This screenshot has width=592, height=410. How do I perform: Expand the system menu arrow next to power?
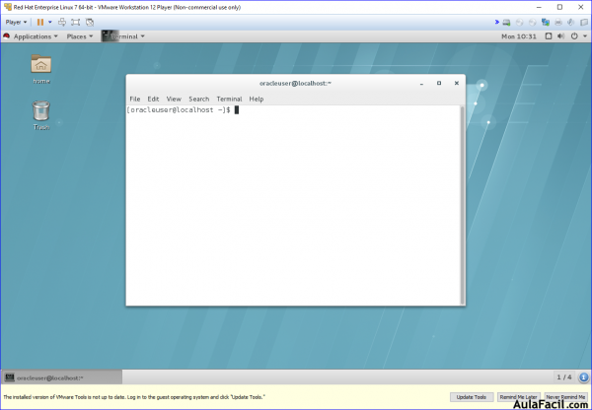click(585, 36)
